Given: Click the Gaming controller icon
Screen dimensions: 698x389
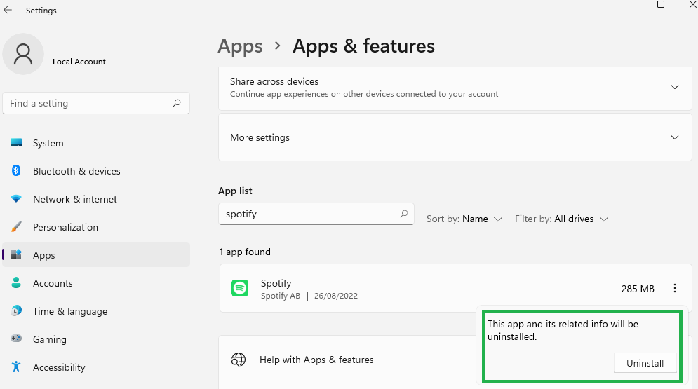Looking at the screenshot, I should click(x=16, y=339).
